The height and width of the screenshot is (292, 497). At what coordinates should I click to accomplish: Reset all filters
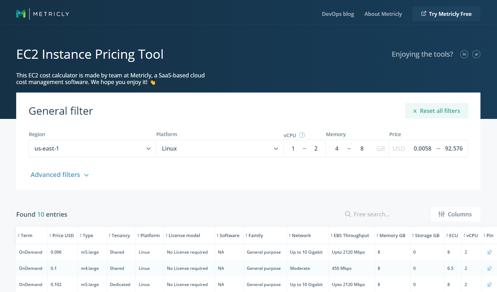point(436,111)
